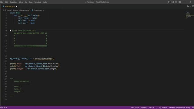
Task: Click the 'Length: 1' expected output line
Action: tap(19, 91)
